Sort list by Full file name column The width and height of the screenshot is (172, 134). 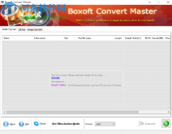coord(96,38)
